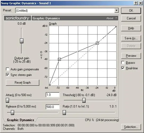Click the 0.0 dB output gain value

(x=22, y=24)
